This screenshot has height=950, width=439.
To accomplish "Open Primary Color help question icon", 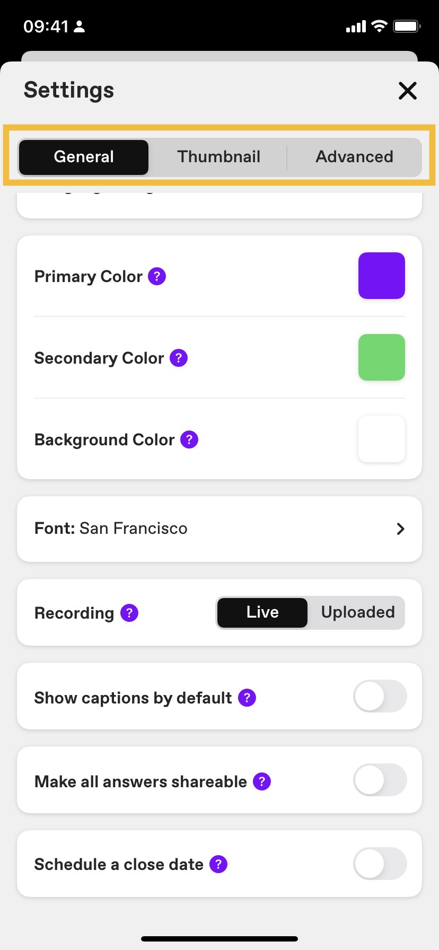I will (x=157, y=276).
